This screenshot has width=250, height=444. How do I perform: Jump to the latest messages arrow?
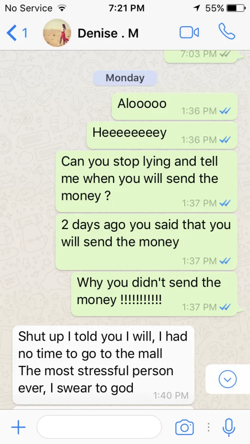tap(228, 379)
